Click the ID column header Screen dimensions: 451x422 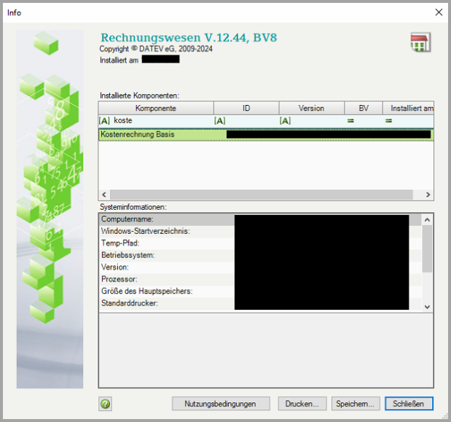coord(246,108)
